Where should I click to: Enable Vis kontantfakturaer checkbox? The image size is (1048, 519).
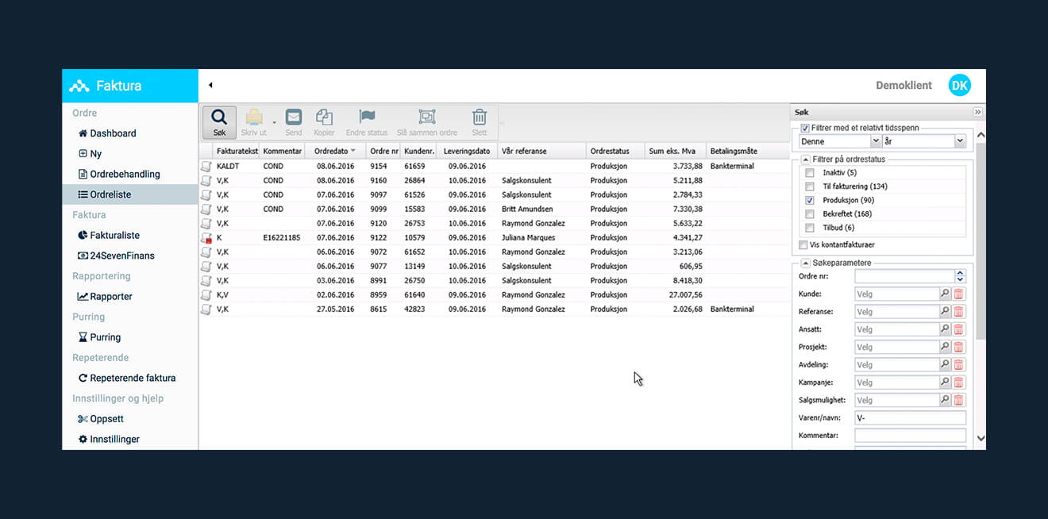(x=803, y=245)
